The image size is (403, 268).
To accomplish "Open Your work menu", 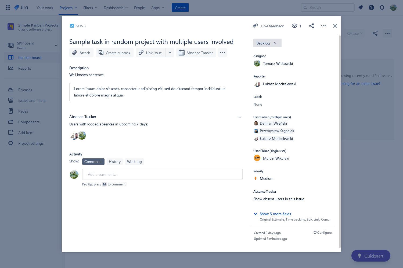I will pos(45,8).
